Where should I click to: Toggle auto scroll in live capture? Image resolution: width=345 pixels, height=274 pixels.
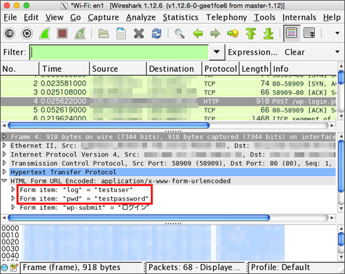click(309, 33)
